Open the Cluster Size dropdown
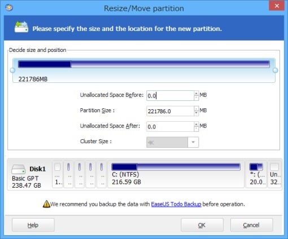The height and width of the screenshot is (239, 288). pyautogui.click(x=193, y=142)
